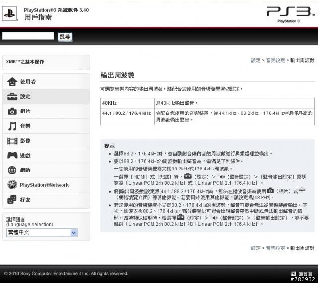Select the 44.1 / 88.2 / 176.4 kHz table cell

[x=127, y=116]
